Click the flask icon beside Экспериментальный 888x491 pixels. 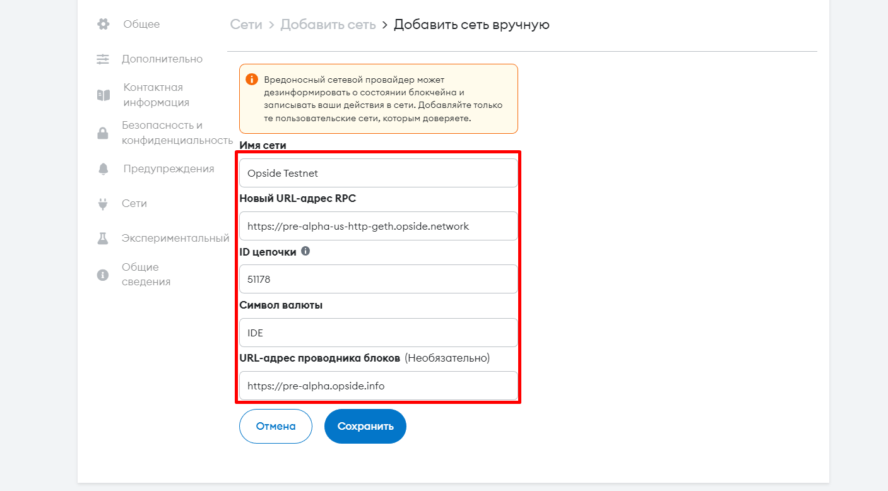[x=103, y=239]
